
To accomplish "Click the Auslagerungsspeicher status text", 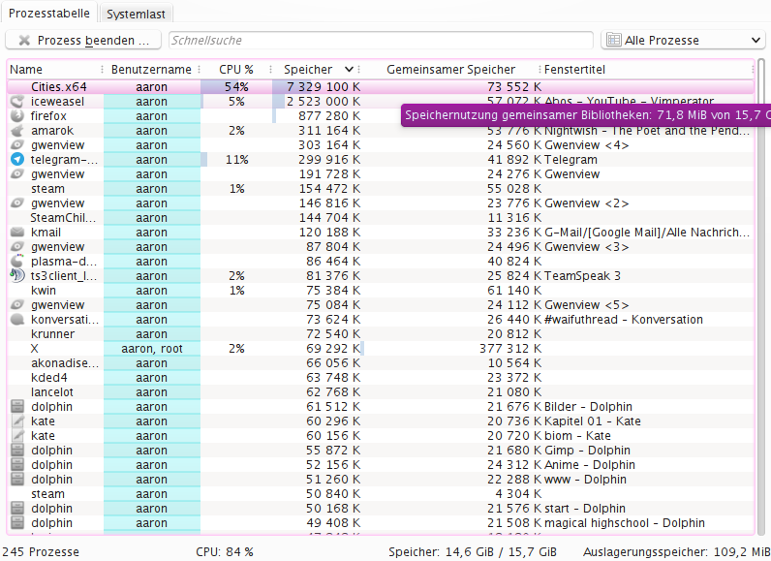I will click(x=677, y=552).
